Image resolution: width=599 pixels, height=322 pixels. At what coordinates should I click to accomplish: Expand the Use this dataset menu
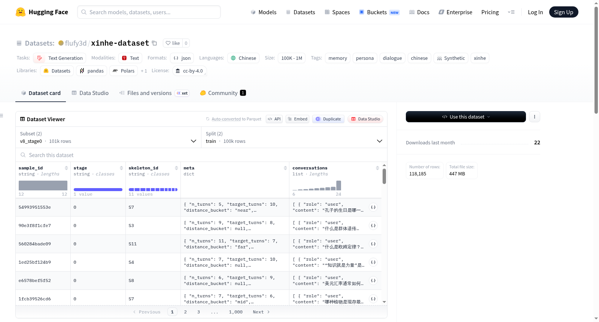466,117
